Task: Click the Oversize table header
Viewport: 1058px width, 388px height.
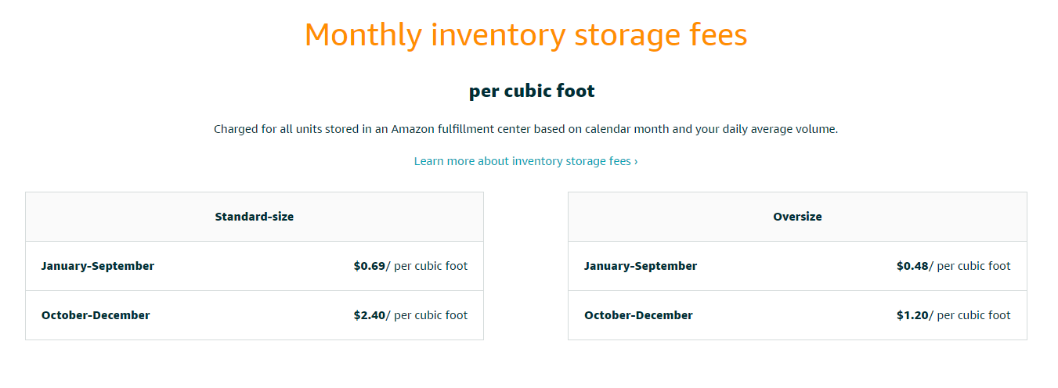Action: [x=797, y=217]
